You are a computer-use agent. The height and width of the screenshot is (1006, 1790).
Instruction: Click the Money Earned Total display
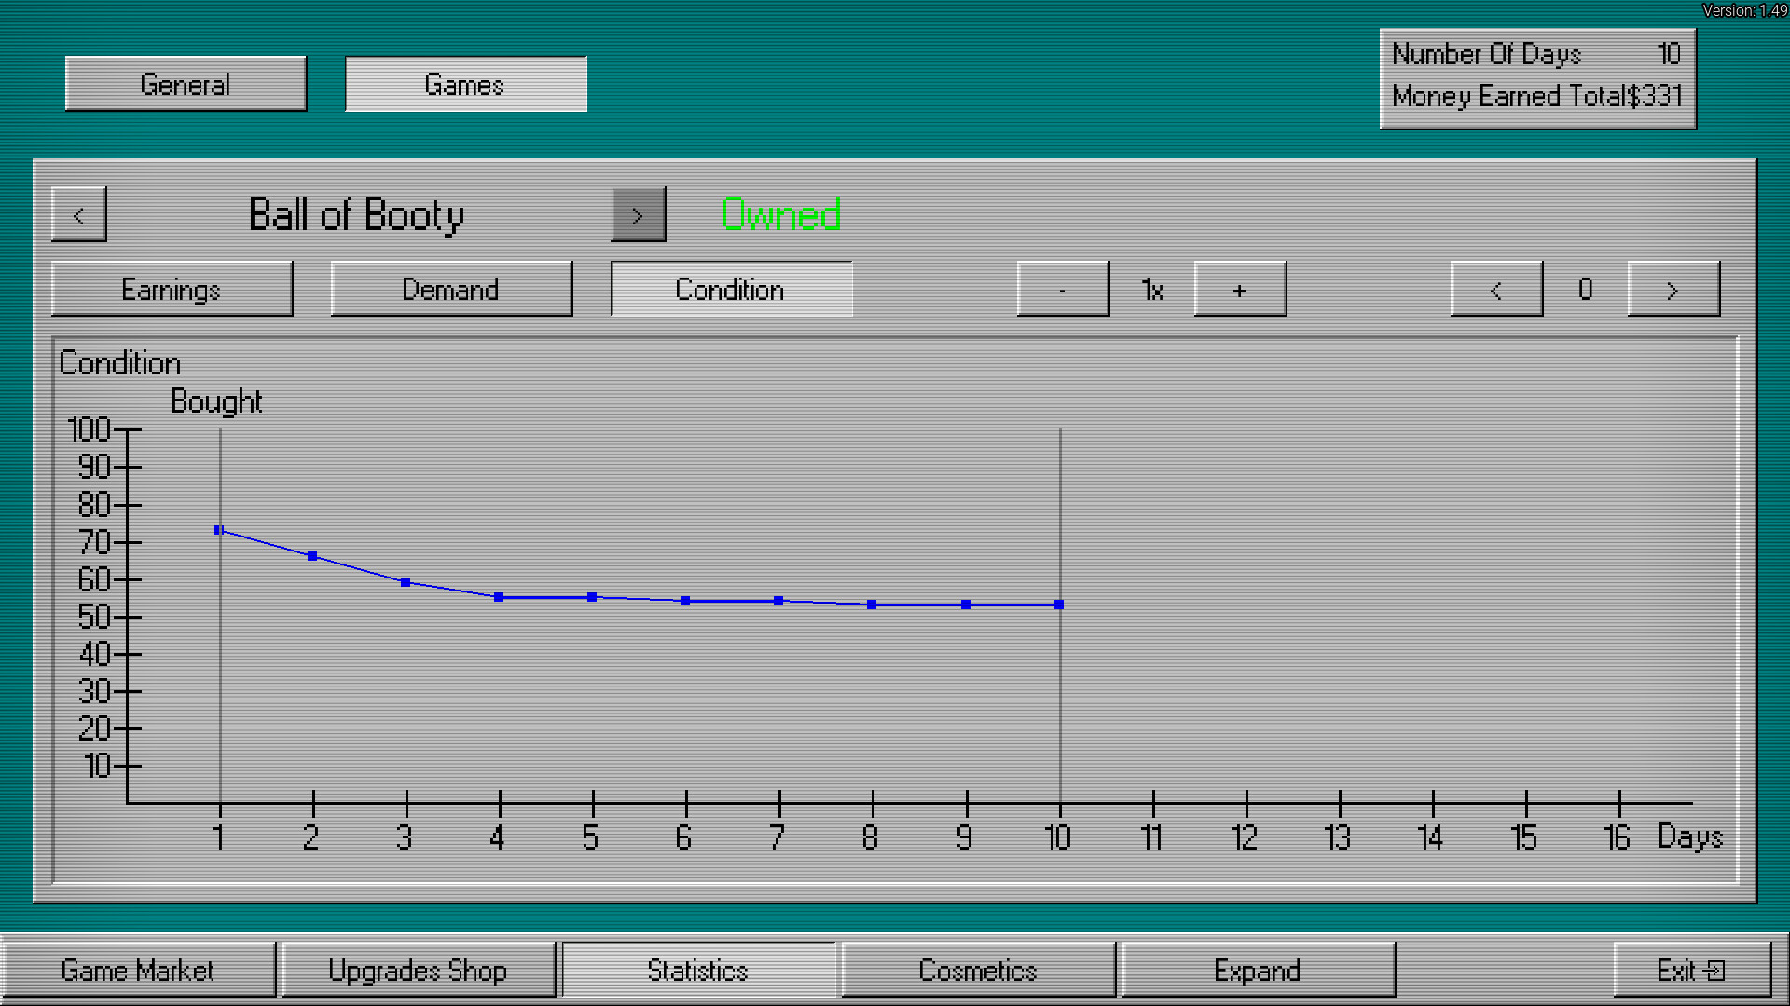1536,96
